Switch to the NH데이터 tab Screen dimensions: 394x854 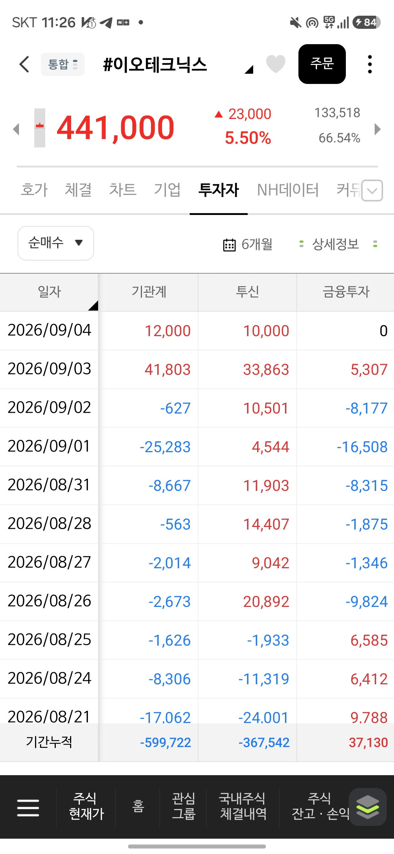tap(288, 190)
